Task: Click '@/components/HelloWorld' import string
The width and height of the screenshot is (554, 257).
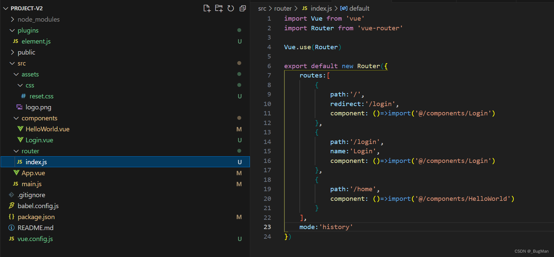Action: pos(463,198)
